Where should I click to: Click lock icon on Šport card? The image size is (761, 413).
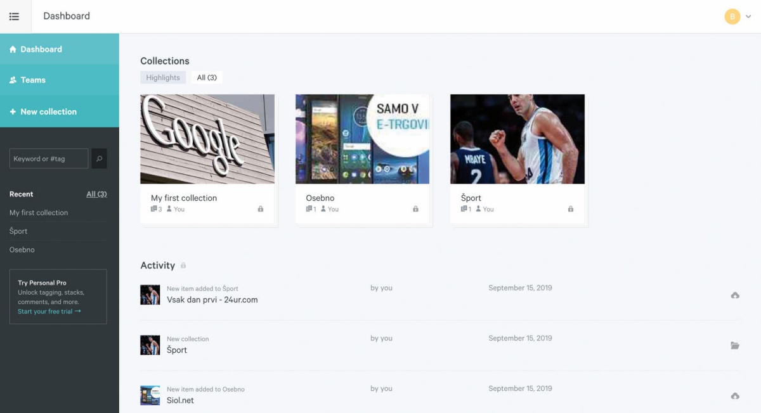[x=571, y=209]
